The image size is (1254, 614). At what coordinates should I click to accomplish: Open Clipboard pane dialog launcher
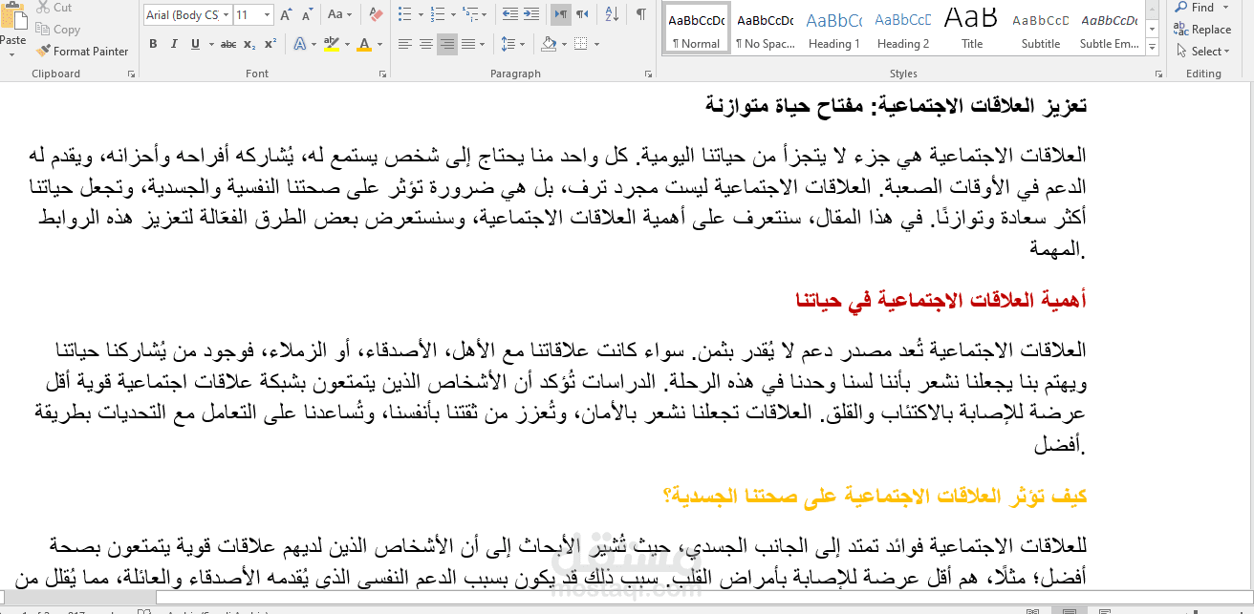[131, 74]
